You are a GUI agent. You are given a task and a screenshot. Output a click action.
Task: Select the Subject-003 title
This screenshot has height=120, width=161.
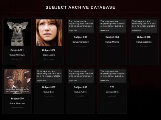tap(80, 37)
